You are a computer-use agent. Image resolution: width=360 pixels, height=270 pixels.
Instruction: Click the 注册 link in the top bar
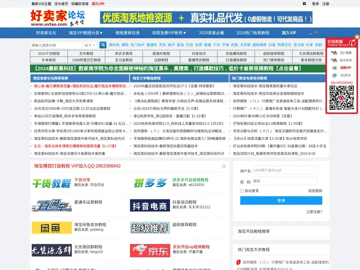[x=325, y=3]
